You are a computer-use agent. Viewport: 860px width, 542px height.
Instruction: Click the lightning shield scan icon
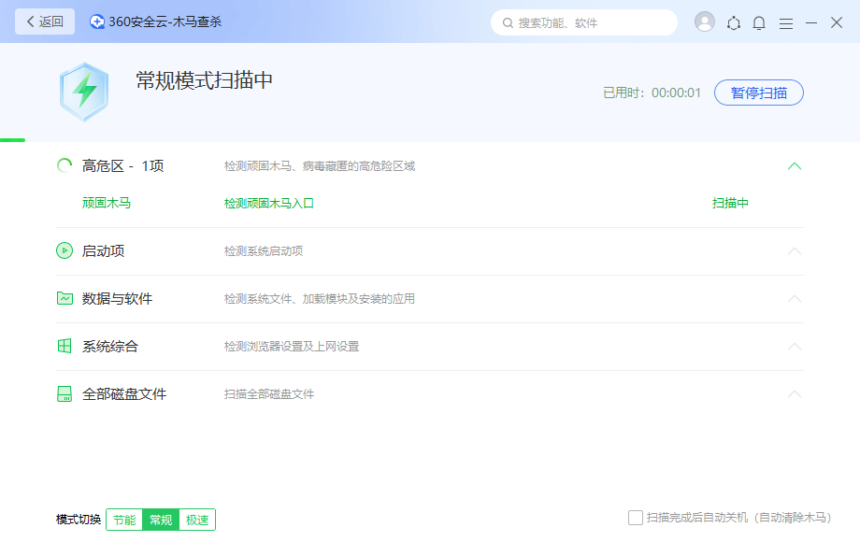pos(84,92)
